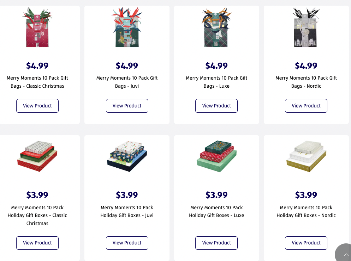Open the Classic Christmas gift bags image
The image size is (351, 261).
37,27
